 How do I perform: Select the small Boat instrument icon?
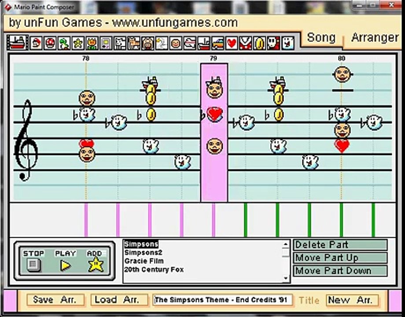[x=203, y=43]
